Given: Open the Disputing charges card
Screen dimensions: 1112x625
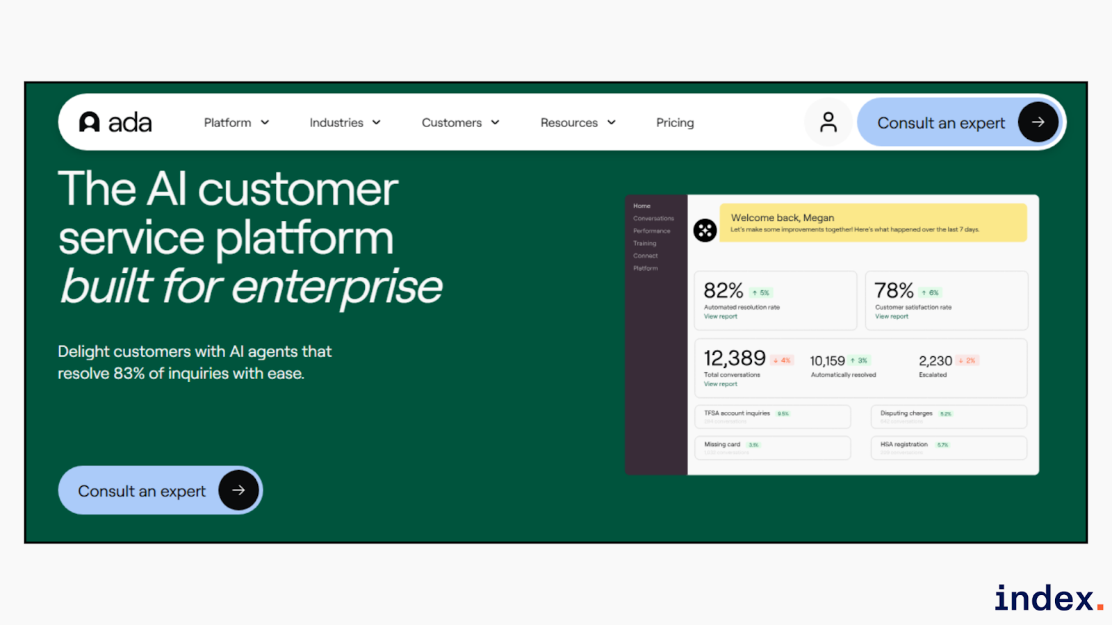Looking at the screenshot, I should pos(949,417).
